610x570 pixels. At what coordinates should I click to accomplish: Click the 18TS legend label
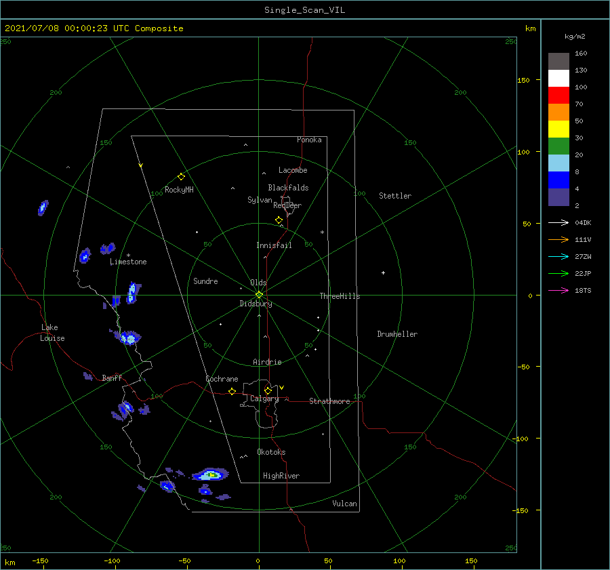tap(583, 290)
